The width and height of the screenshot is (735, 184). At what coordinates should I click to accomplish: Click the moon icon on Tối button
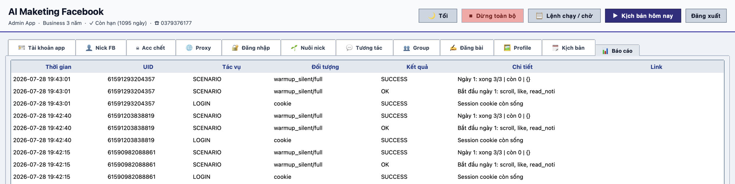pos(432,16)
